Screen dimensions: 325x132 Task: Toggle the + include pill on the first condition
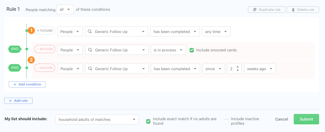pyautogui.click(x=45, y=31)
